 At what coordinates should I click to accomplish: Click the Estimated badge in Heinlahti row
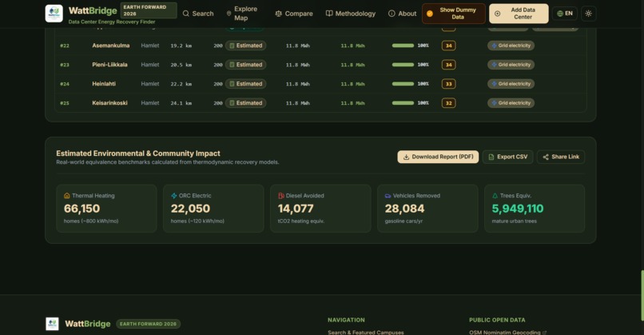[x=245, y=84]
